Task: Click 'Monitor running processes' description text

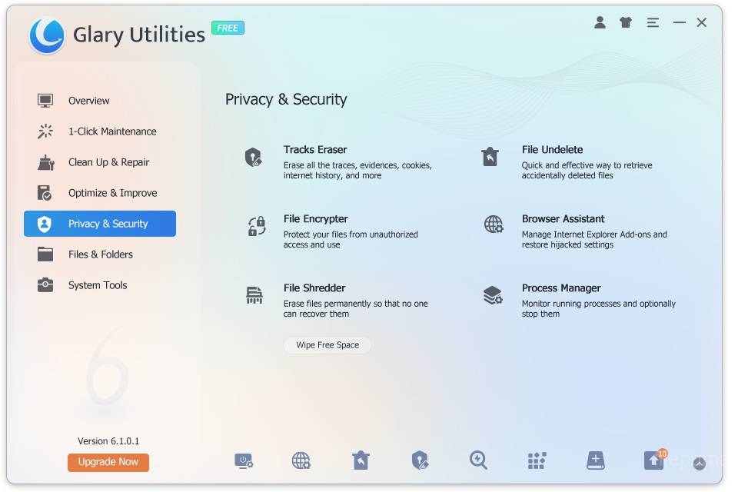Action: click(x=599, y=308)
